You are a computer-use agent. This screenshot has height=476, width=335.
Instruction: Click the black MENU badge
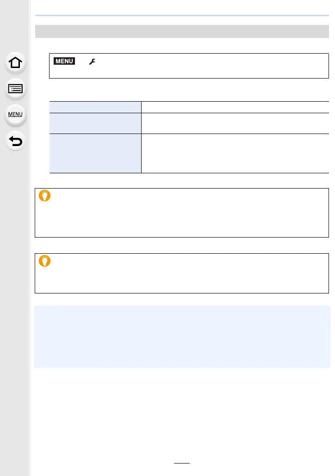(64, 61)
